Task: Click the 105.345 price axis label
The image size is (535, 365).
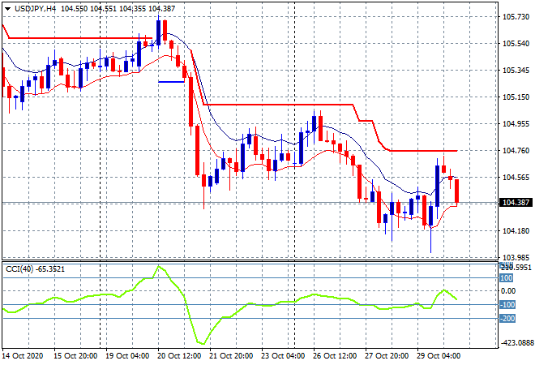Action: (x=516, y=71)
